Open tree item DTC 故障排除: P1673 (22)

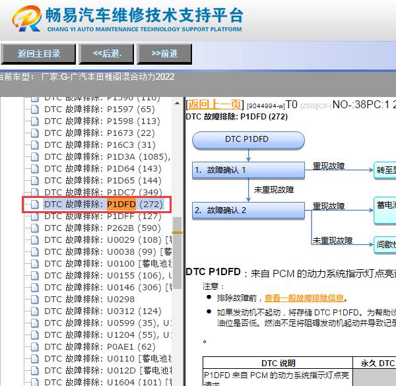(x=100, y=133)
